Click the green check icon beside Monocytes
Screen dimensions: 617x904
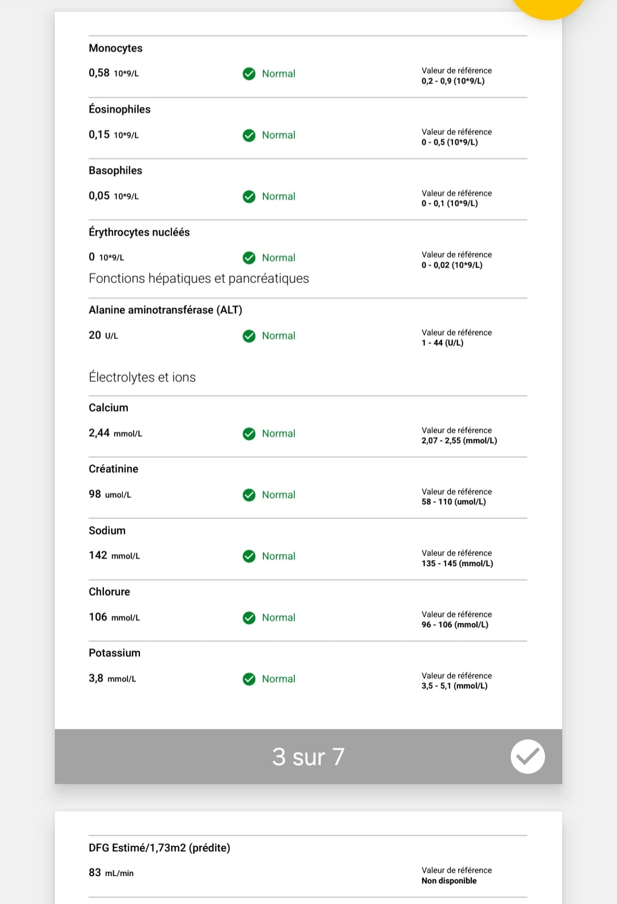pos(249,74)
